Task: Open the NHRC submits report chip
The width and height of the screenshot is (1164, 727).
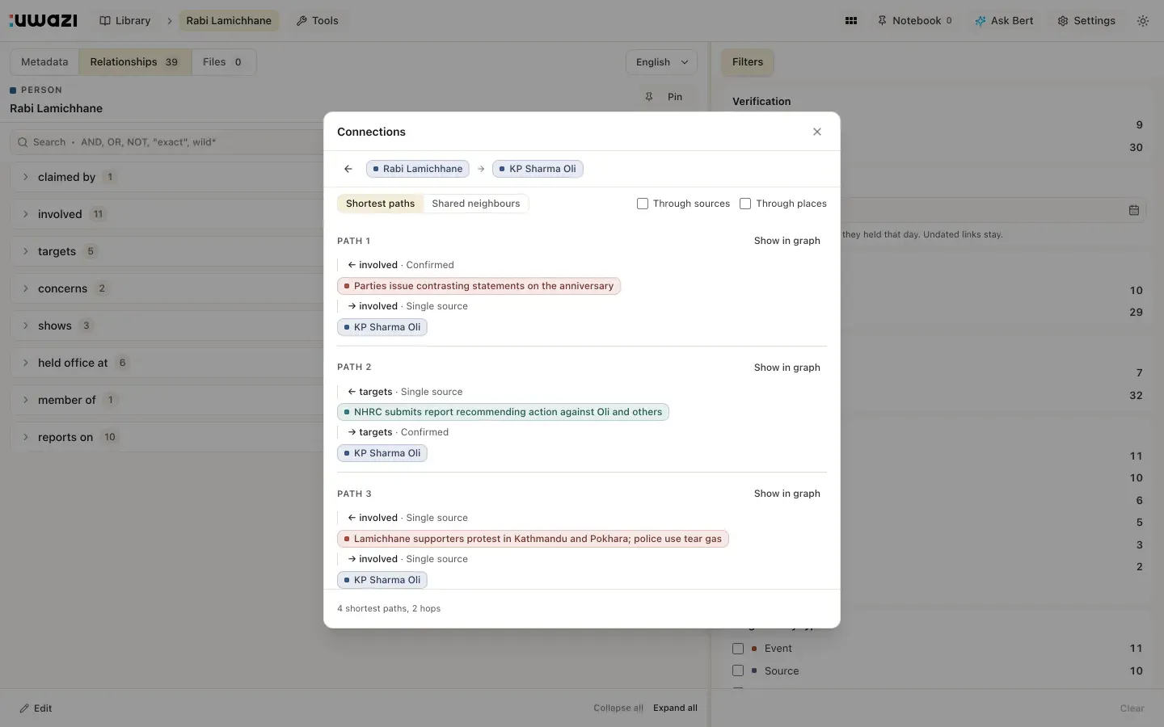Action: click(x=503, y=412)
